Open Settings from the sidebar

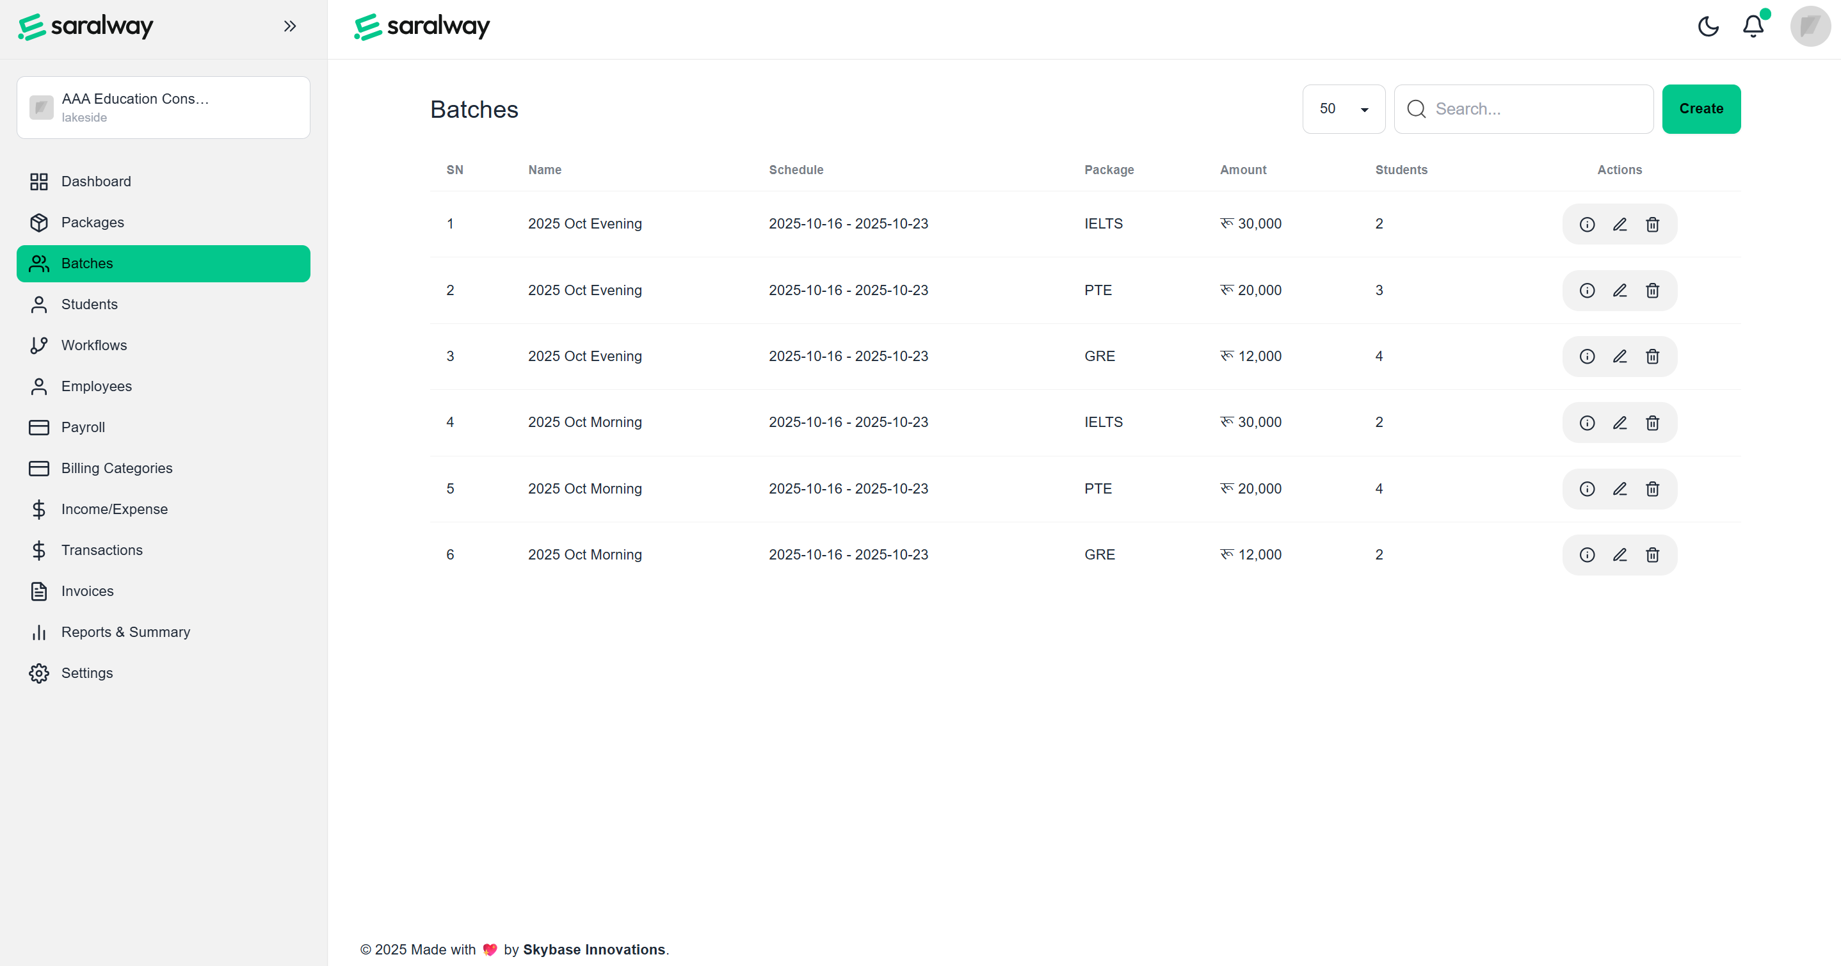[x=86, y=673]
